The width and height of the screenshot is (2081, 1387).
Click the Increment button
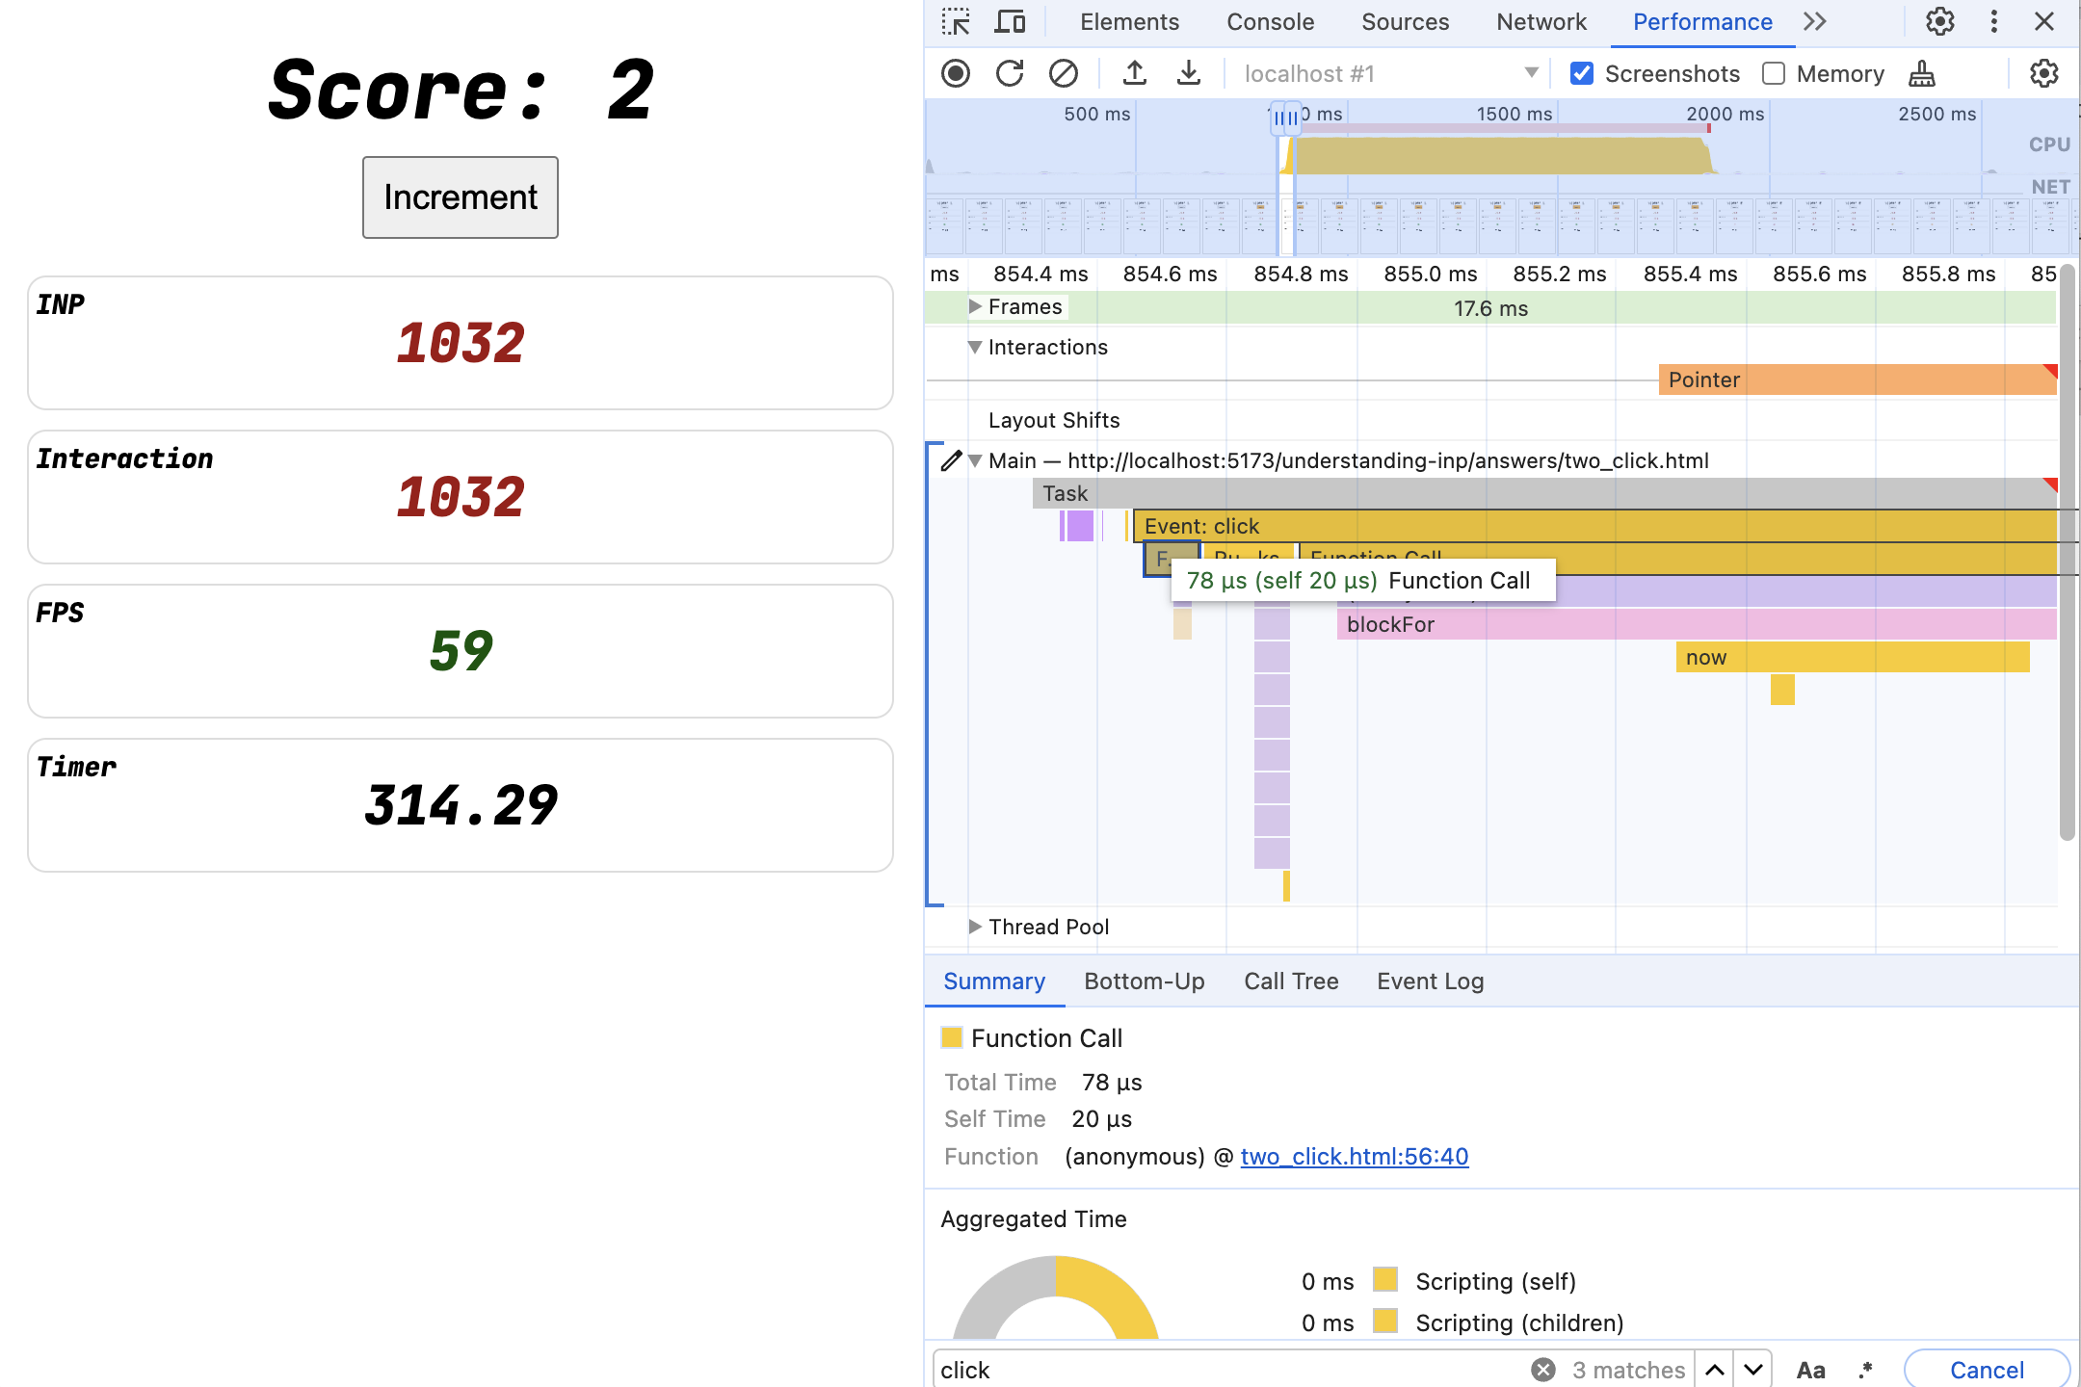coord(460,196)
